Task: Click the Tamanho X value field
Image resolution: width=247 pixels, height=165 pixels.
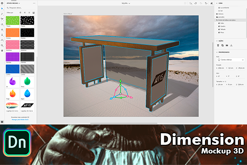Action: click(221, 85)
